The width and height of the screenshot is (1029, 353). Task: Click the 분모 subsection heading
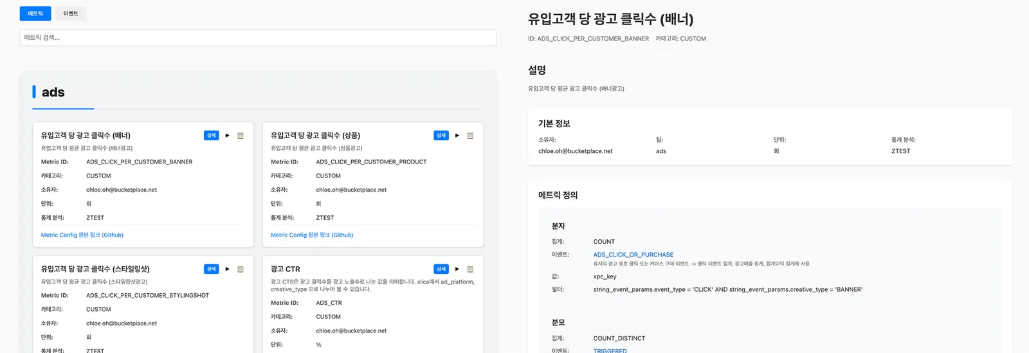[558, 323]
